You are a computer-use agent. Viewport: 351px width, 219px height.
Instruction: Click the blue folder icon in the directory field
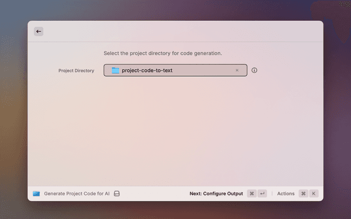(115, 70)
